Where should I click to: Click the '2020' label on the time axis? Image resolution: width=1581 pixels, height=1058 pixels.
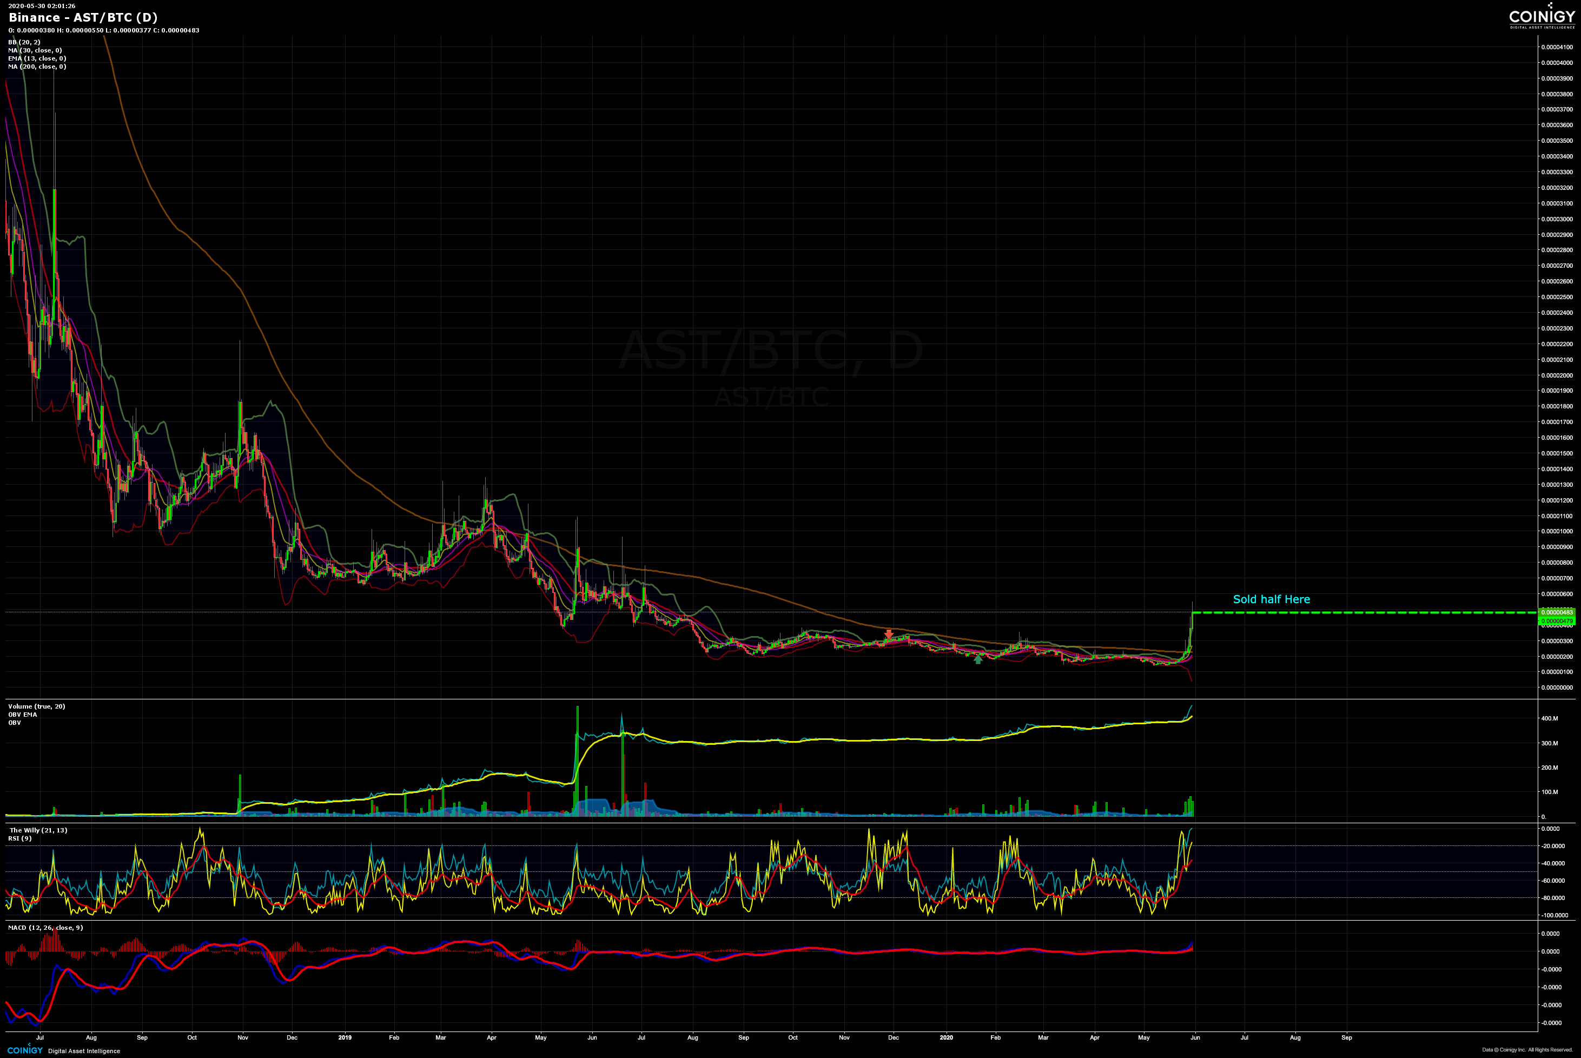946,1038
